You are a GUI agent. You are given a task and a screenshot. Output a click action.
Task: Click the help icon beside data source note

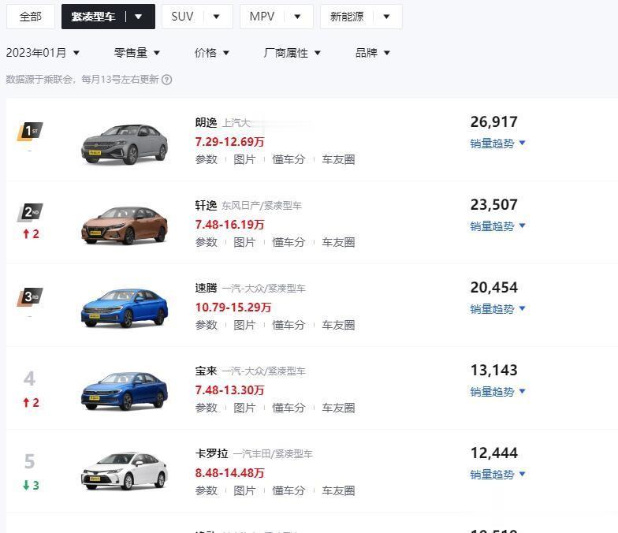click(x=166, y=80)
